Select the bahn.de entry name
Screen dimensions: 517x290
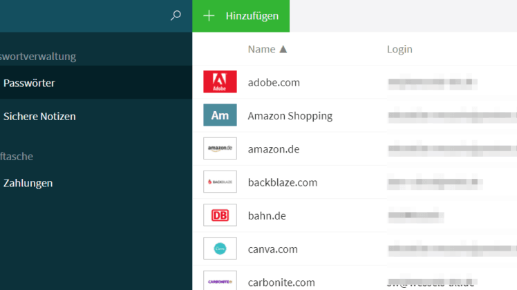pos(267,216)
